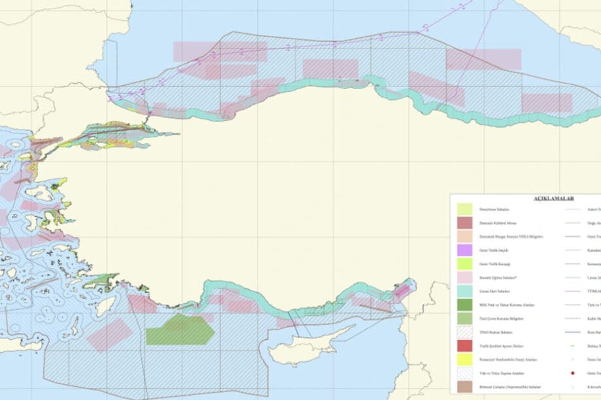
Task: Select the bright yellow Enerji Alanları swatch
Action: (464, 359)
